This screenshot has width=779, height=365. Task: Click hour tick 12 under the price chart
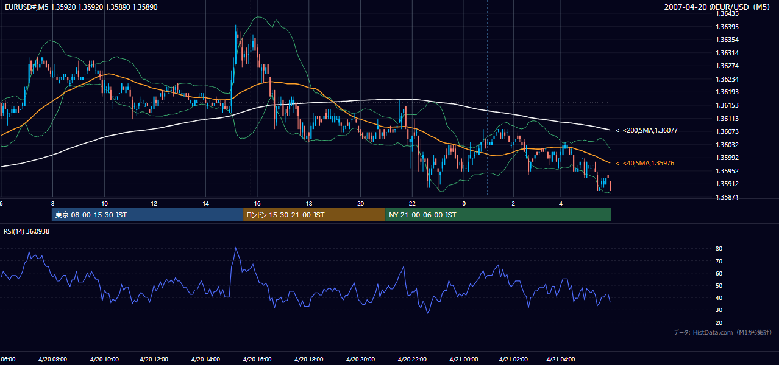pos(154,203)
